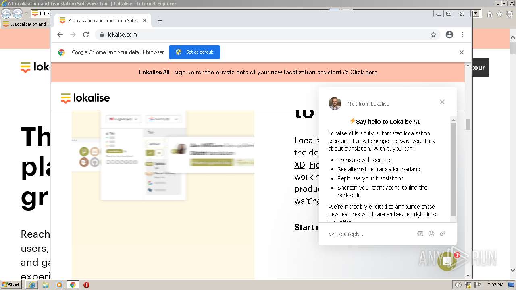Screen dimensions: 516x290
Task: Click the 'Rephrase your translations' bullet
Action: [x=370, y=178]
